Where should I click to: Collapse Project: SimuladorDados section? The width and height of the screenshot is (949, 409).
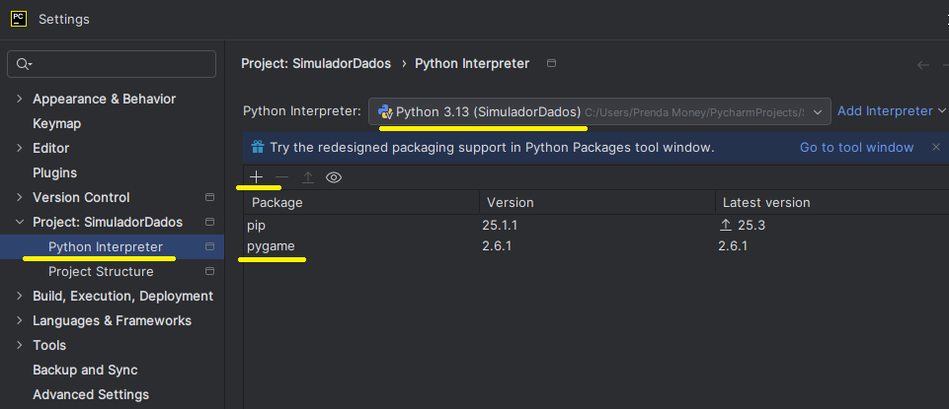[x=20, y=223]
